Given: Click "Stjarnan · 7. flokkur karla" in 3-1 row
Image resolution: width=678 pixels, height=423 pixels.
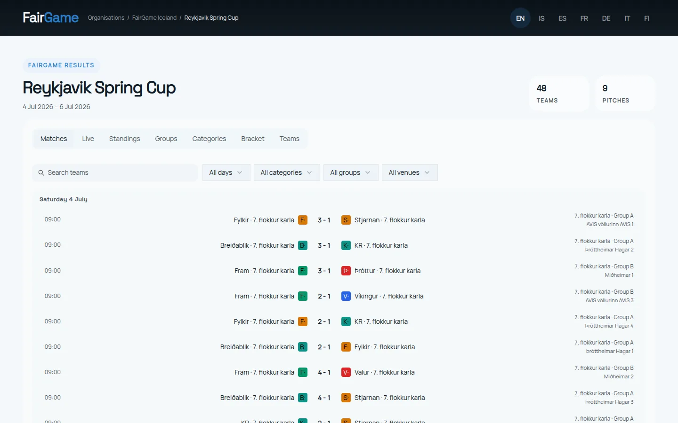Looking at the screenshot, I should point(390,220).
